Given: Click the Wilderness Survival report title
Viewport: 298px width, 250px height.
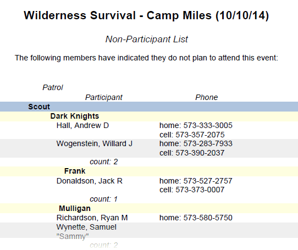Looking at the screenshot, I should [146, 15].
